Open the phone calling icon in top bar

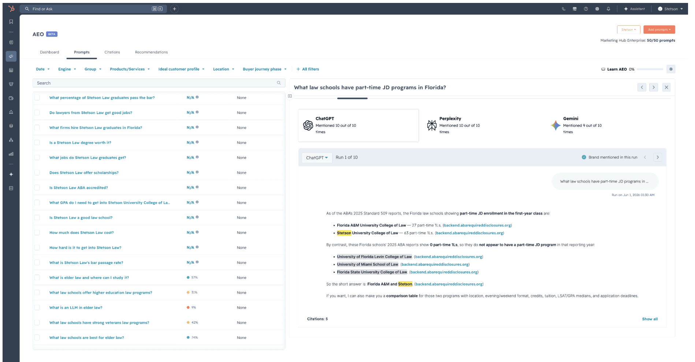tap(564, 9)
